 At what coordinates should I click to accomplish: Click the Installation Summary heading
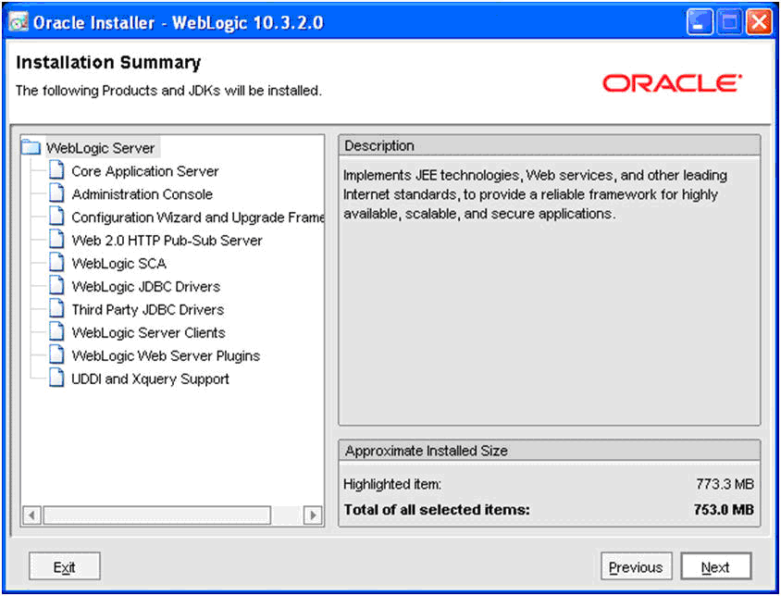coord(108,63)
